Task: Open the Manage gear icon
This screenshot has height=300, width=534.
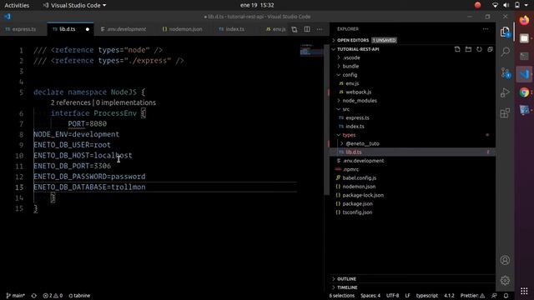Action: coord(505,280)
